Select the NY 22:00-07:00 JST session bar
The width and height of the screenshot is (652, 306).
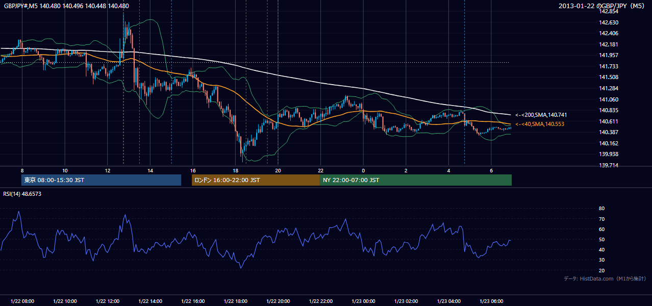[416, 180]
